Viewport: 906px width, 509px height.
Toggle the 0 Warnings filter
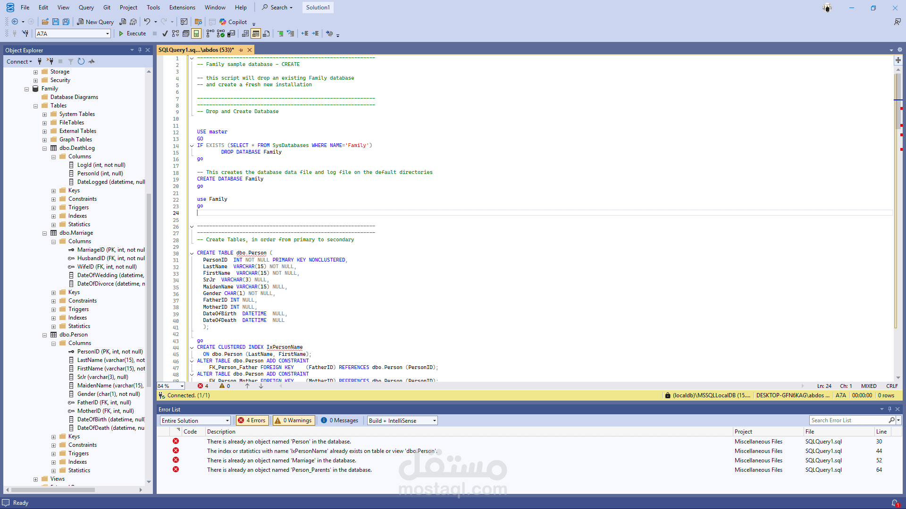click(x=294, y=420)
